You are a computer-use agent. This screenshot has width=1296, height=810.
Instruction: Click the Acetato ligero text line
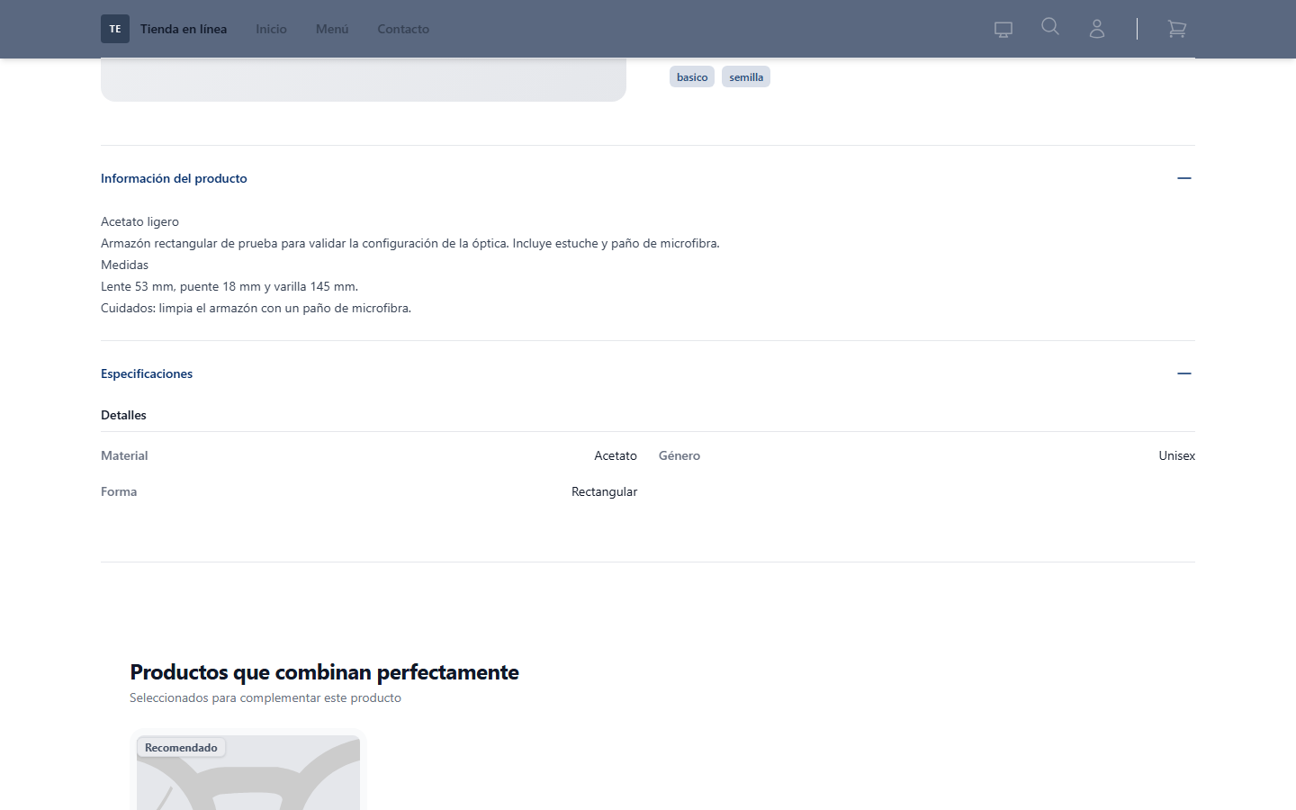click(139, 221)
